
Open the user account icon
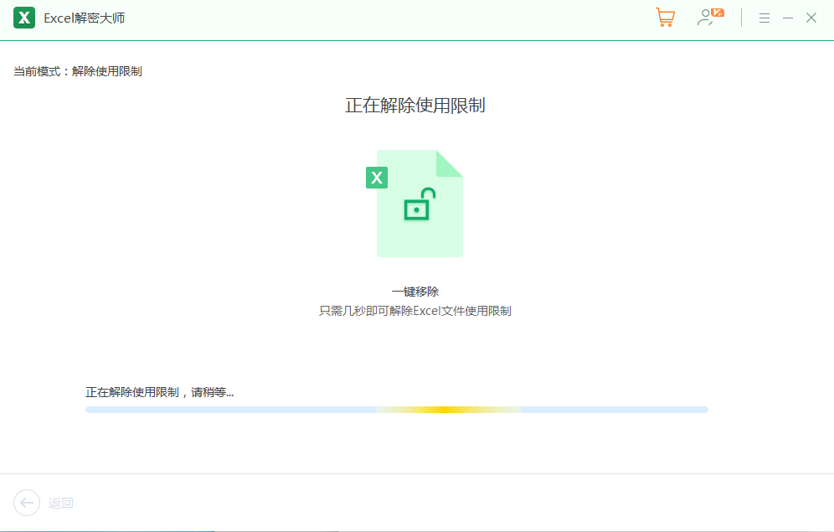click(710, 18)
